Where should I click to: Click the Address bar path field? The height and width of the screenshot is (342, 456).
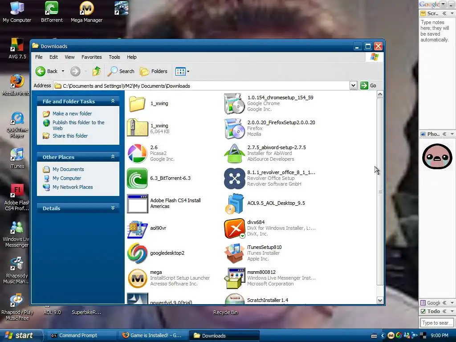click(x=201, y=86)
